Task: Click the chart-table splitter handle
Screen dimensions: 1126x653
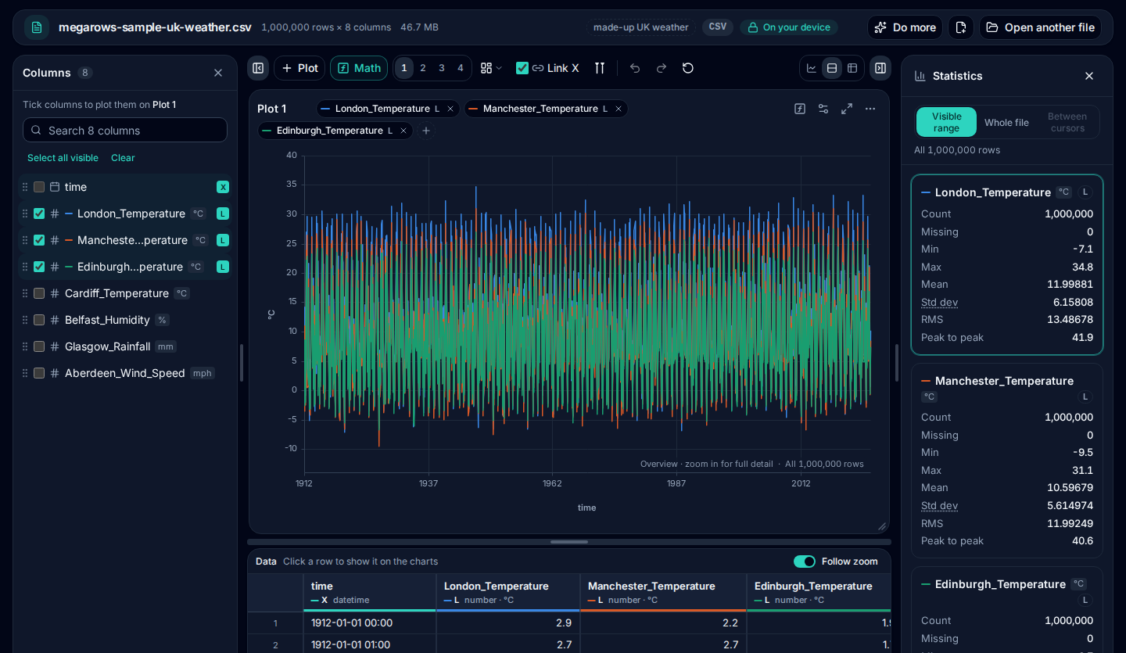Action: coord(569,541)
